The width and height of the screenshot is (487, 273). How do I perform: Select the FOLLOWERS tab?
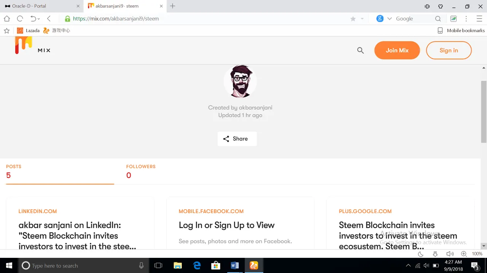(141, 172)
